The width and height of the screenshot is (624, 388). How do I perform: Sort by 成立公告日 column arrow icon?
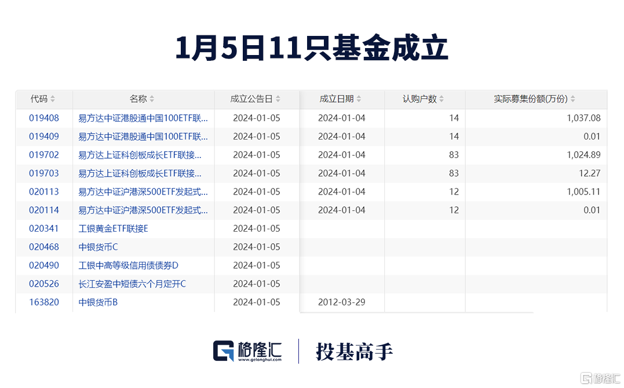[x=278, y=99]
